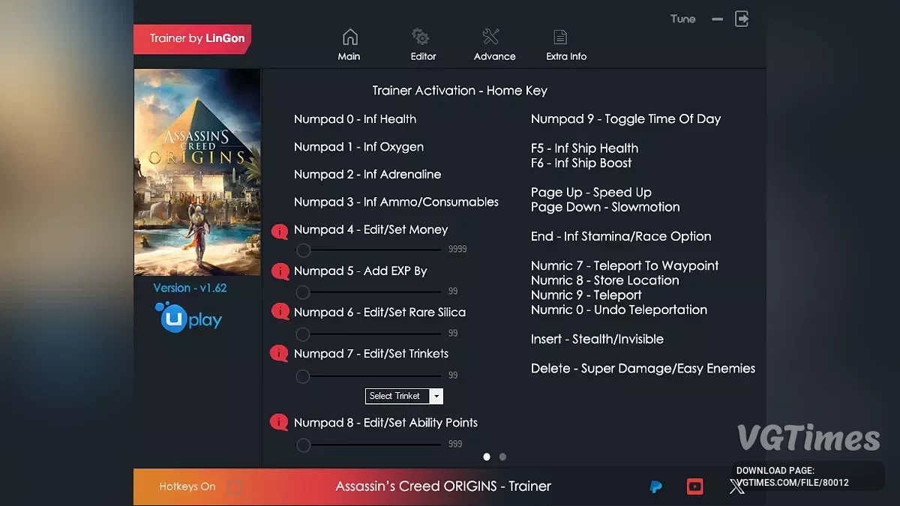This screenshot has width=900, height=506.
Task: Click the Money amount slider handle
Action: point(303,250)
